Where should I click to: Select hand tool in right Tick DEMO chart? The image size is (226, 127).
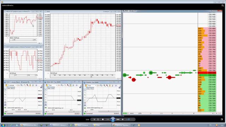pyautogui.click(x=86, y=86)
